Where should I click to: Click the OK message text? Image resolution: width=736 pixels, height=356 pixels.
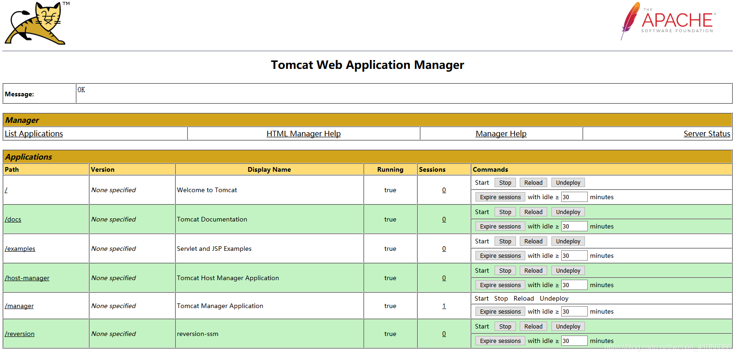pyautogui.click(x=81, y=90)
